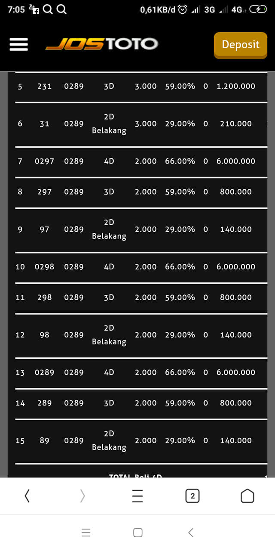Tap the Android back triangle button

click(191, 532)
